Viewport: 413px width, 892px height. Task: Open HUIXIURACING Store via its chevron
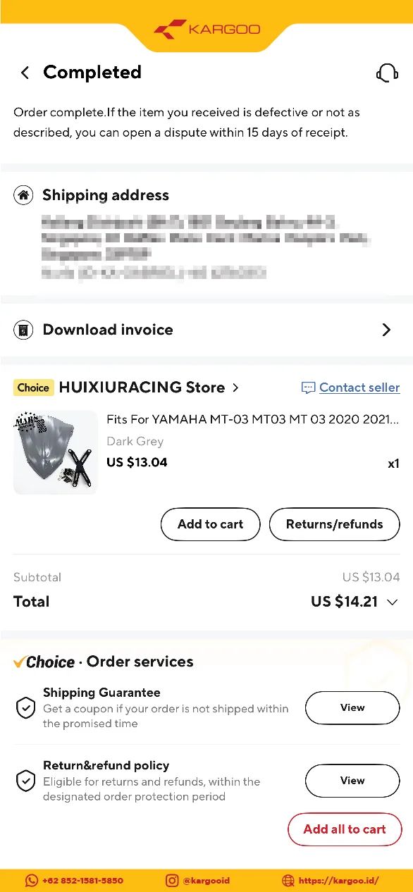pyautogui.click(x=235, y=388)
